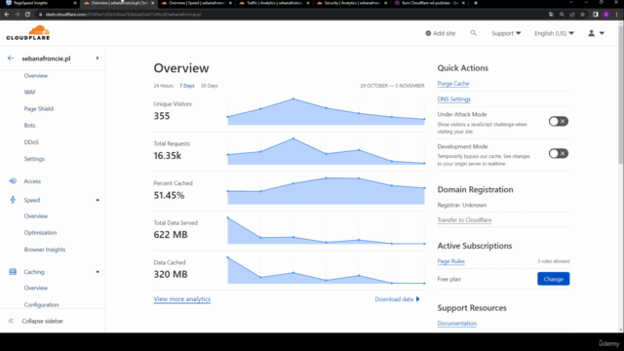This screenshot has height=351, width=624.
Task: Click the back arrow beside sebanafroncie.pl
Action: coord(11,58)
